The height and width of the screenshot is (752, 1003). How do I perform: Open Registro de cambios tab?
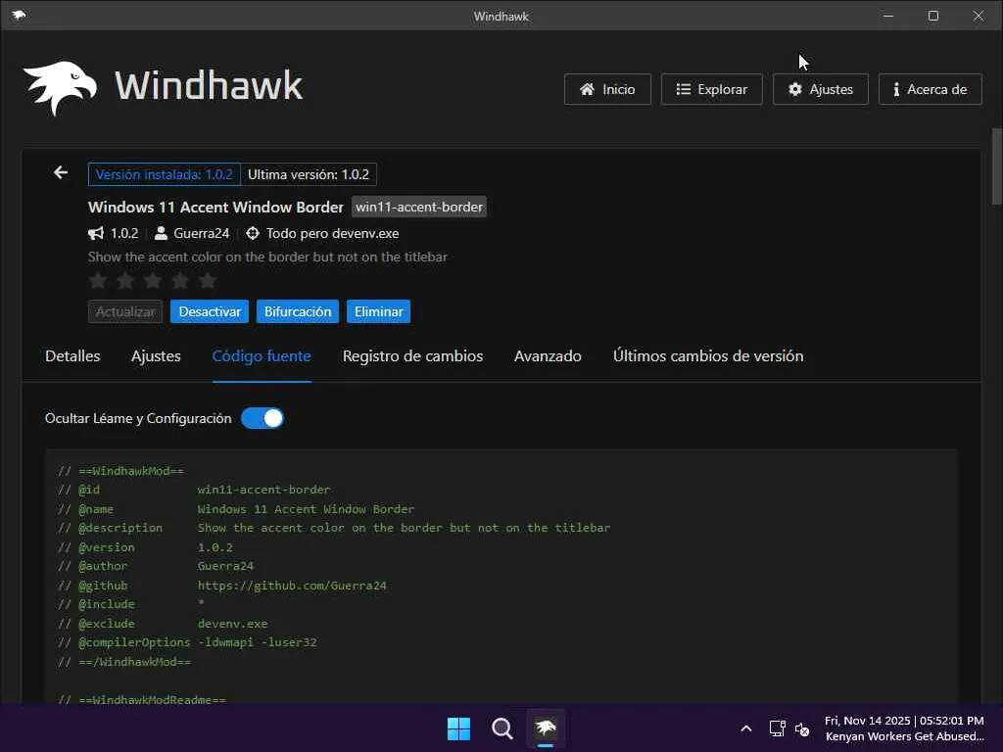point(412,356)
